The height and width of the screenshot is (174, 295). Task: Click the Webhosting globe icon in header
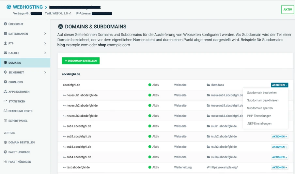[x=8, y=7]
